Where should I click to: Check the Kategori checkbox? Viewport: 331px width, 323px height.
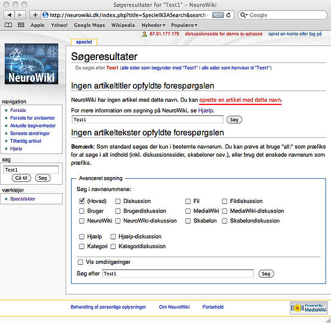81,247
